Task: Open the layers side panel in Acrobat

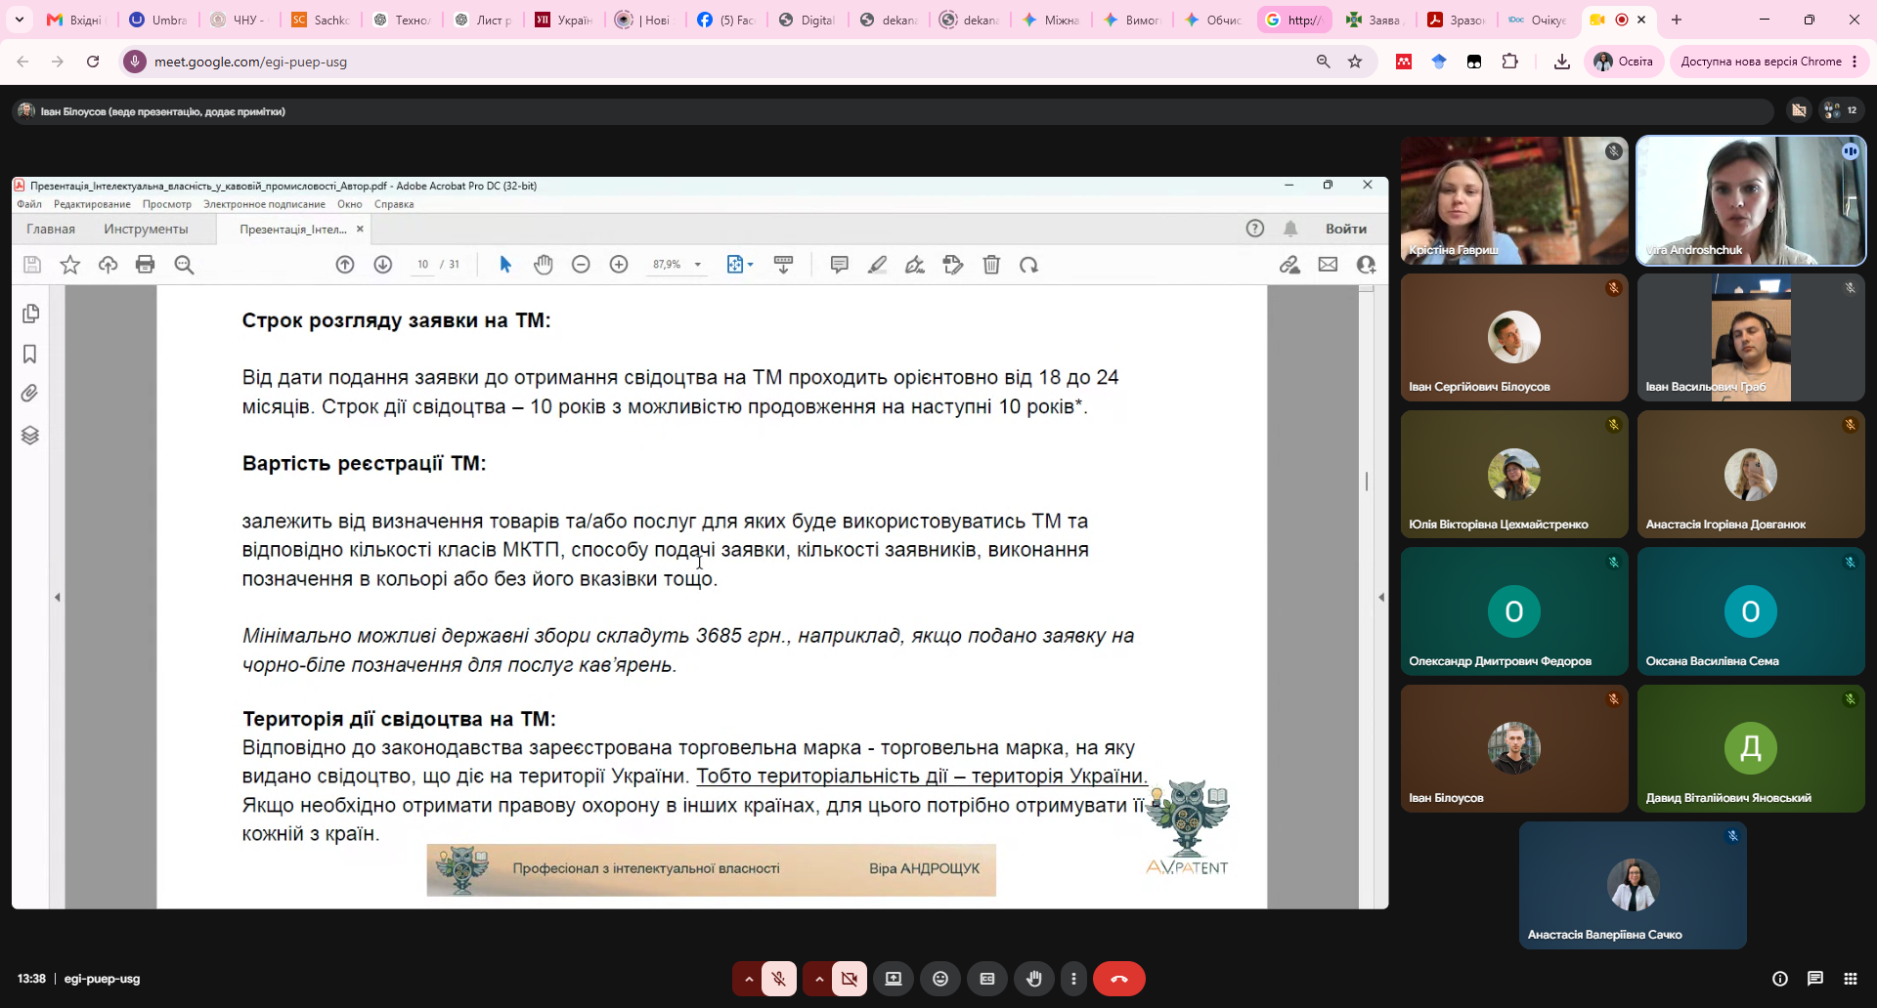Action: 30,435
